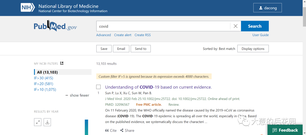Cite the first article
The height and width of the screenshot is (135, 306).
point(111,130)
